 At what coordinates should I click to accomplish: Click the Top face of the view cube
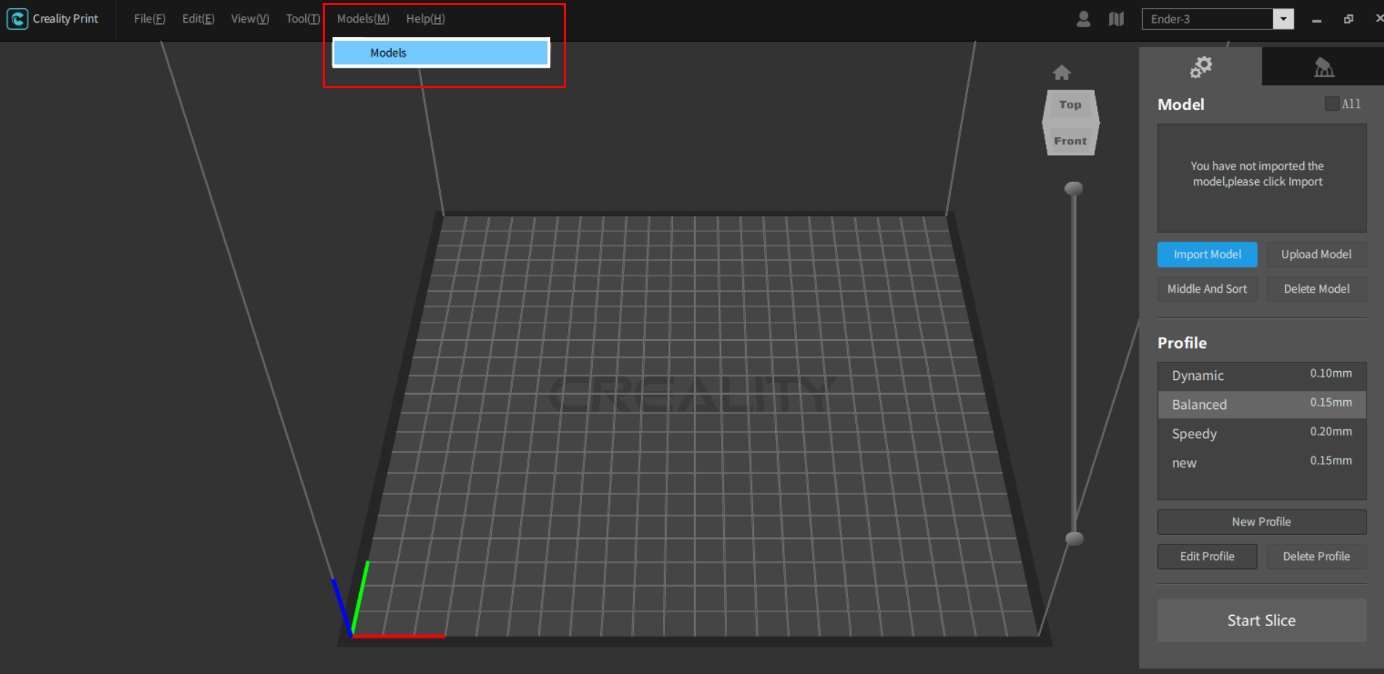[1069, 104]
